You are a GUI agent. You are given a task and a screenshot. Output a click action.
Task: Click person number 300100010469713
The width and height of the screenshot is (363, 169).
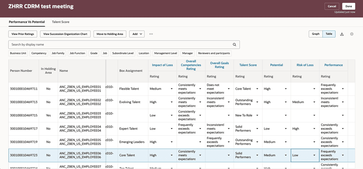click(24, 102)
